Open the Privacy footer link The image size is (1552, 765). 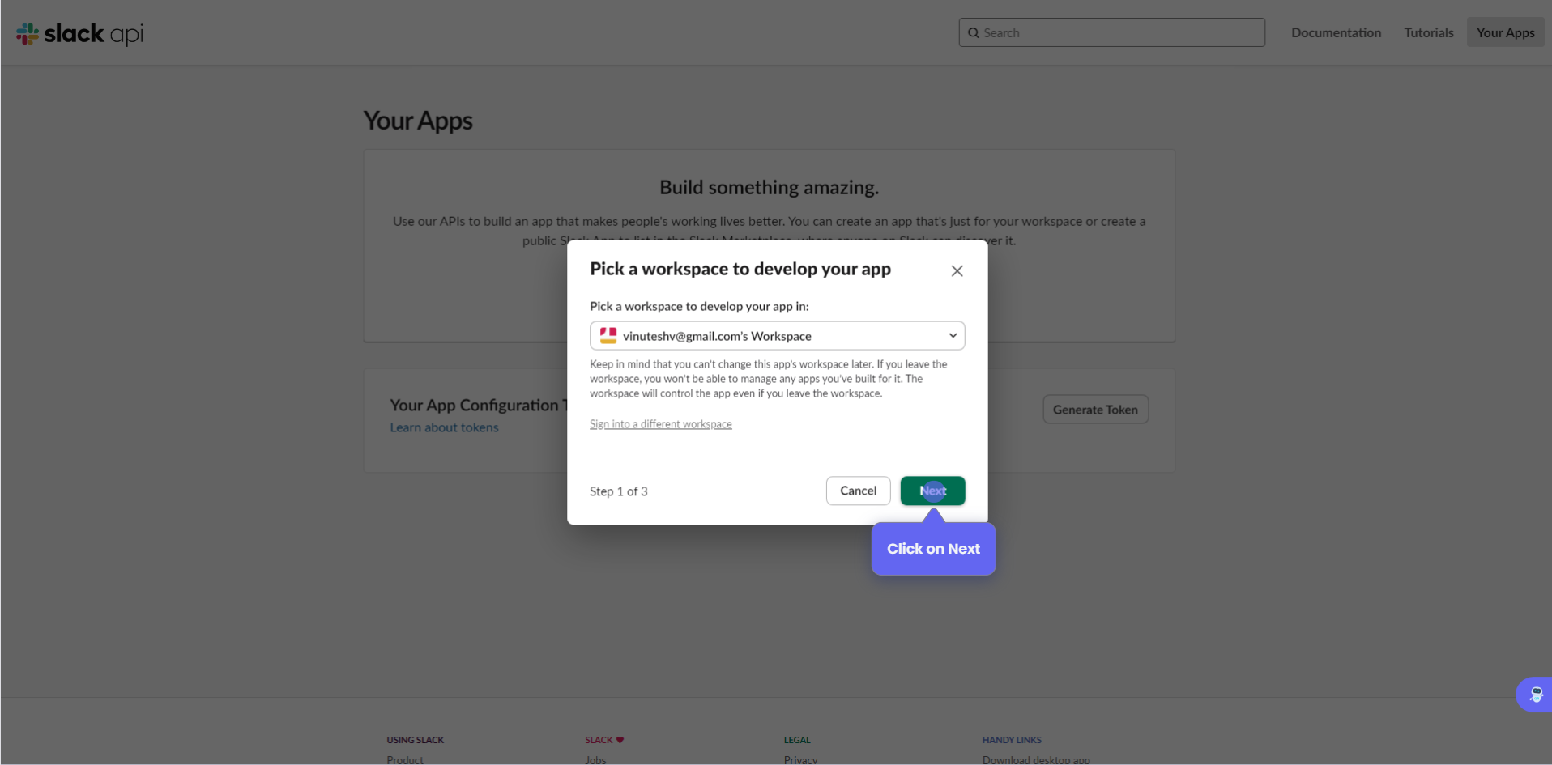coord(800,759)
